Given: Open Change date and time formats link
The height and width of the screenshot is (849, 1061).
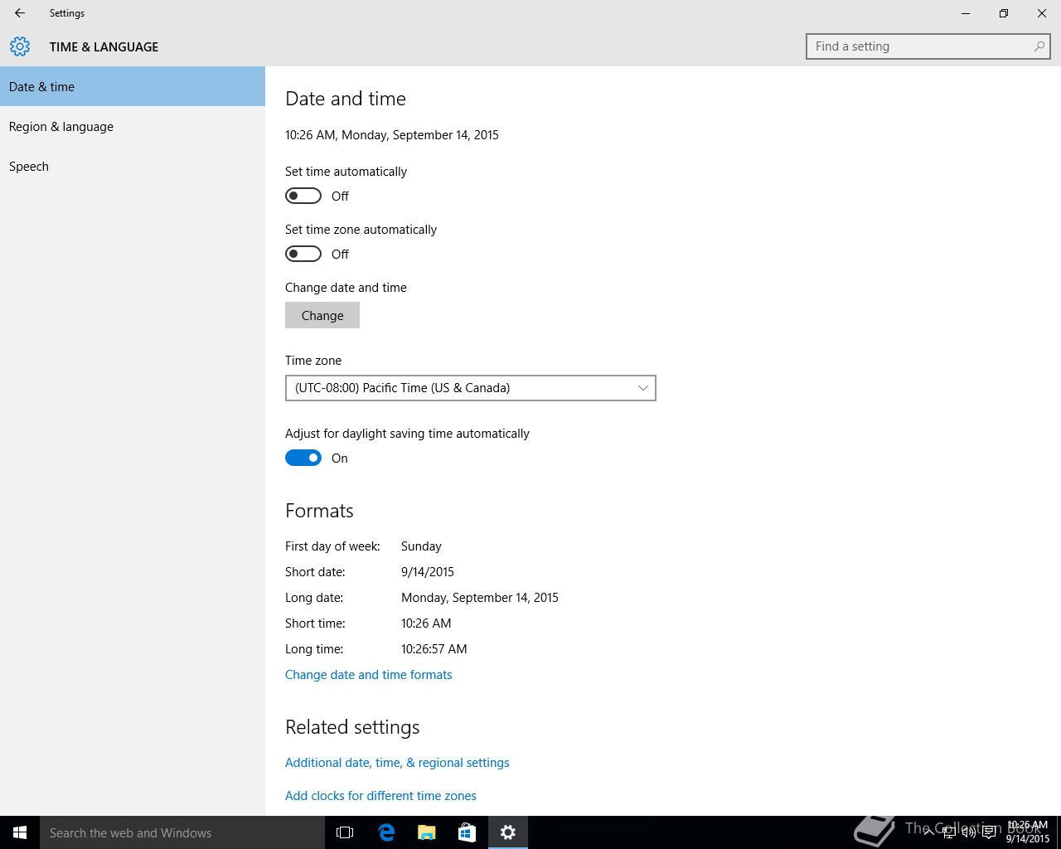Looking at the screenshot, I should pos(368,675).
